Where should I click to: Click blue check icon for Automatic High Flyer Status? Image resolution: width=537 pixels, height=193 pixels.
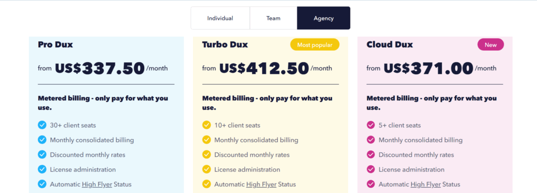42,184
